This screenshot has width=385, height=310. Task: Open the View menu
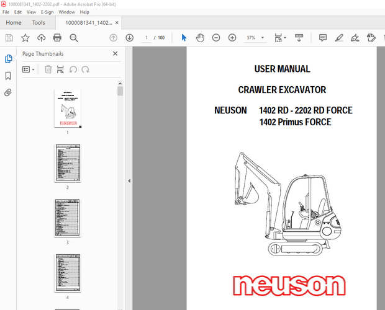(x=31, y=12)
